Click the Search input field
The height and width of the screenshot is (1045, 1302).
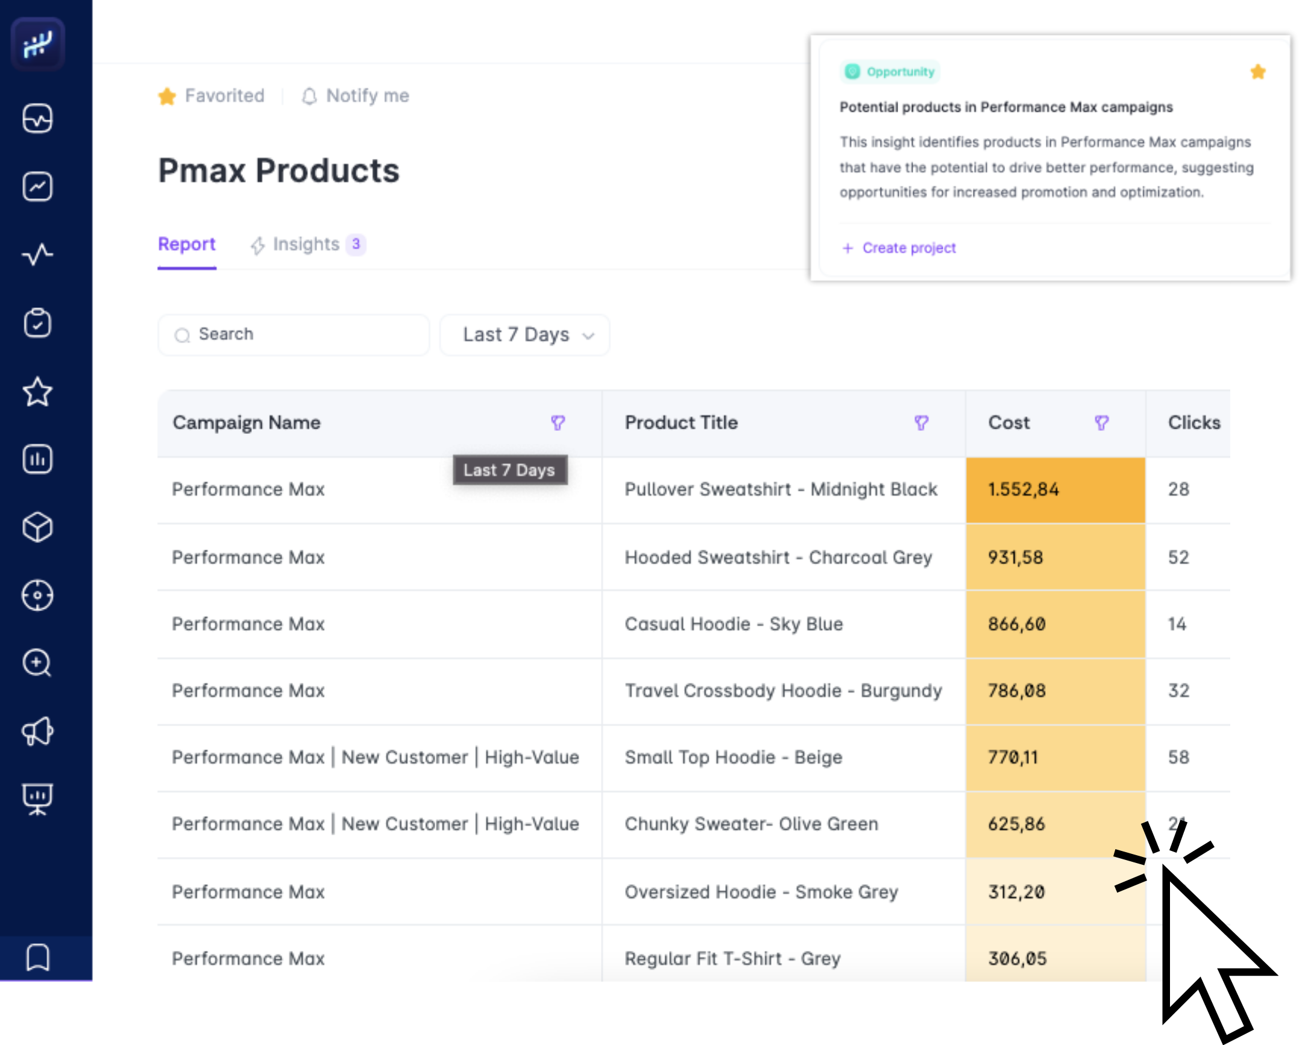click(294, 335)
